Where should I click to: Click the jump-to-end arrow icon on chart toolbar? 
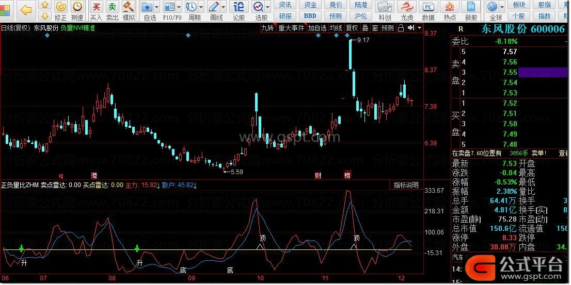click(411, 28)
